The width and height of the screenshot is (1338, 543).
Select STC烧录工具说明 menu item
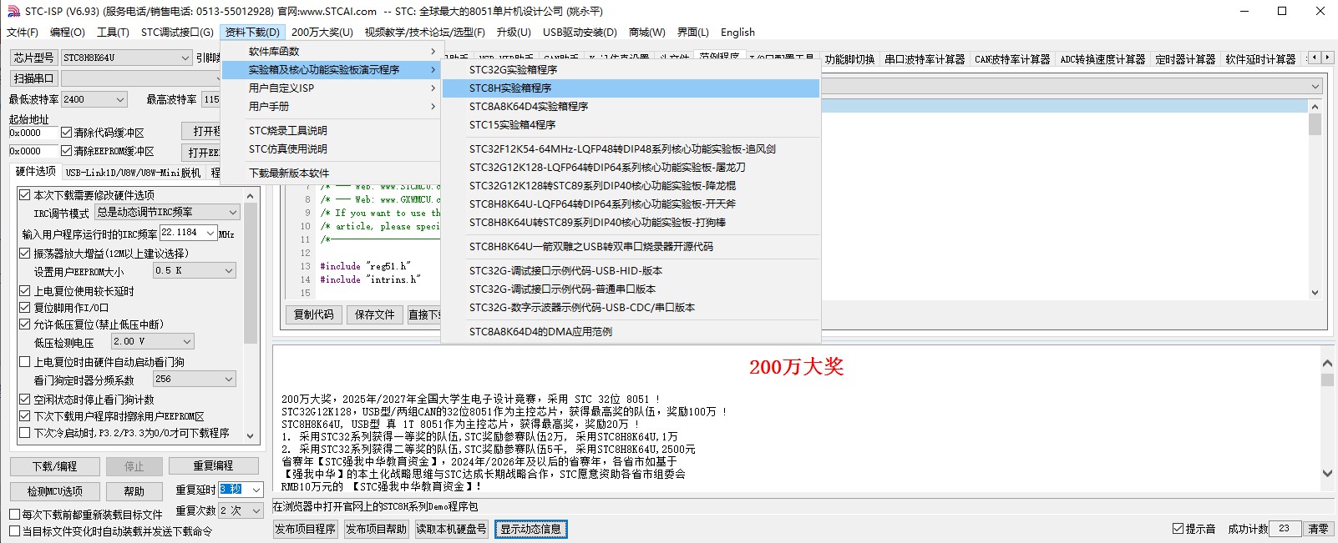331,131
